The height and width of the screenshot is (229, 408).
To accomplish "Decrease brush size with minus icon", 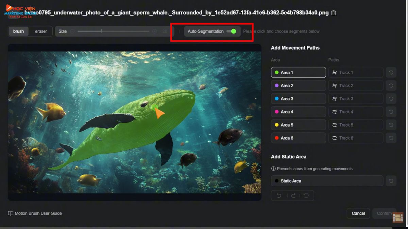I will 72,31.
